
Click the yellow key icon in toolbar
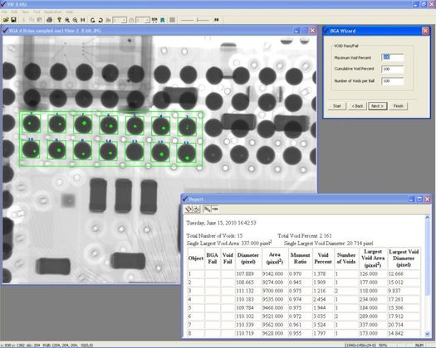(59, 20)
